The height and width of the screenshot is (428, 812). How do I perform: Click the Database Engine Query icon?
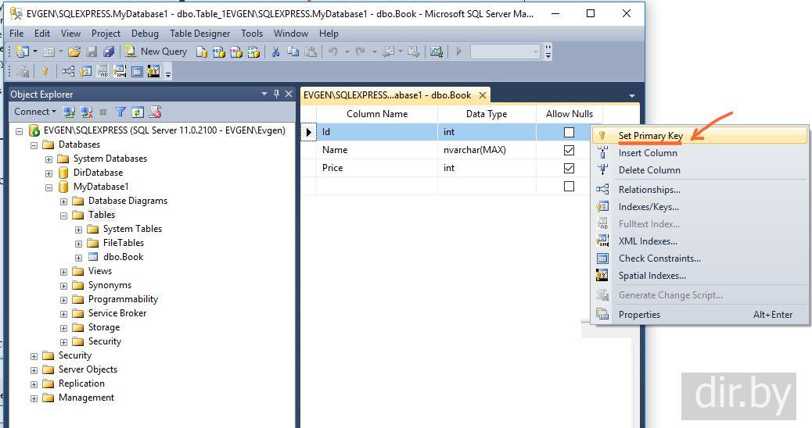[x=202, y=52]
